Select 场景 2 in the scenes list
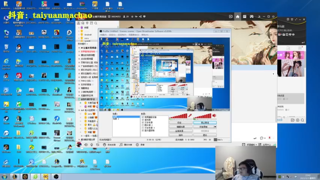This screenshot has height=180, width=320. click(x=116, y=119)
